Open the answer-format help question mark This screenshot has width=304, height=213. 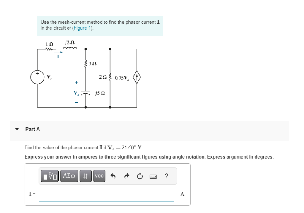click(166, 176)
